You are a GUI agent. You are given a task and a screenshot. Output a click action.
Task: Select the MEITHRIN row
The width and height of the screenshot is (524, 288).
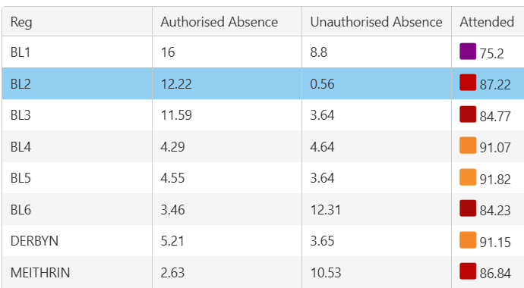(263, 272)
